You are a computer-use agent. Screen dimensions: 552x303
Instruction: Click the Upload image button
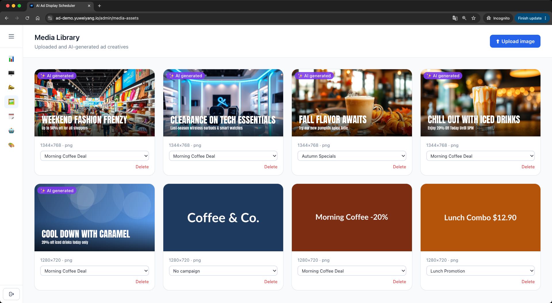[x=515, y=41]
